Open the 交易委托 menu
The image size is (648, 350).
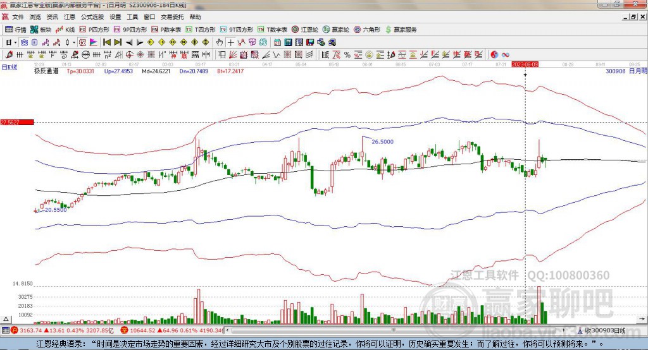[172, 17]
